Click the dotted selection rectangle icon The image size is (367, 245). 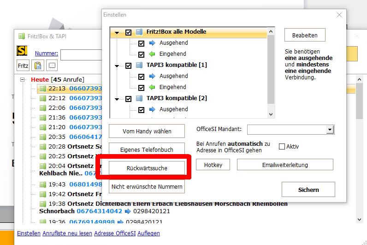tap(52, 66)
